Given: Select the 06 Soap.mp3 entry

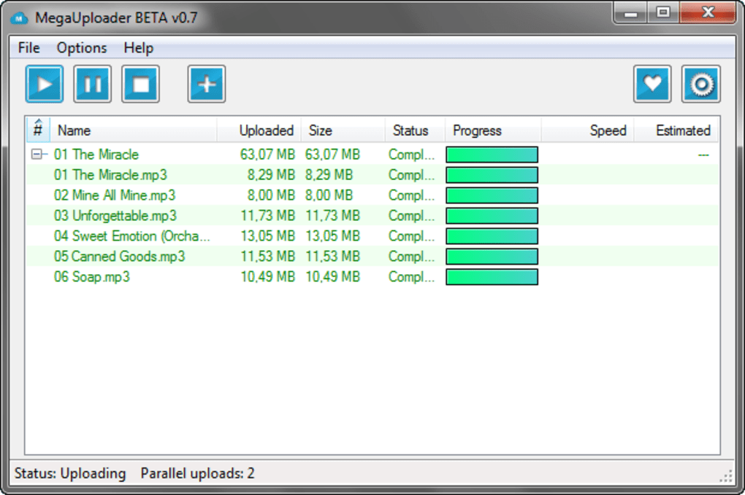Looking at the screenshot, I should click(372, 276).
